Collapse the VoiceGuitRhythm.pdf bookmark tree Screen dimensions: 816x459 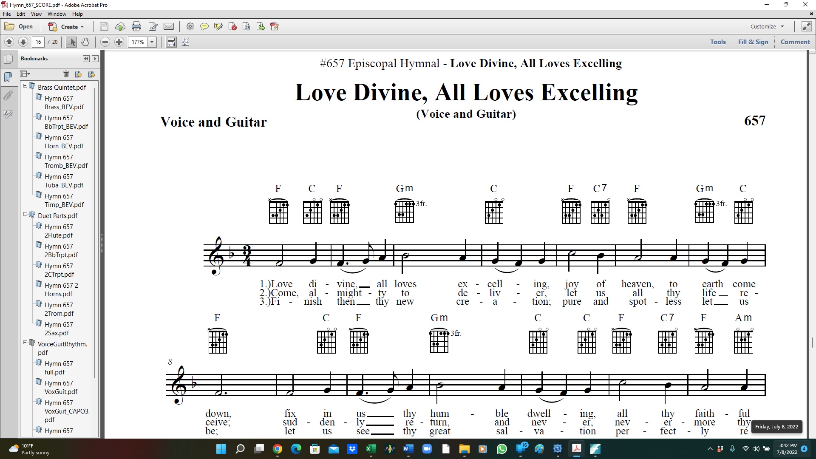[x=25, y=343]
